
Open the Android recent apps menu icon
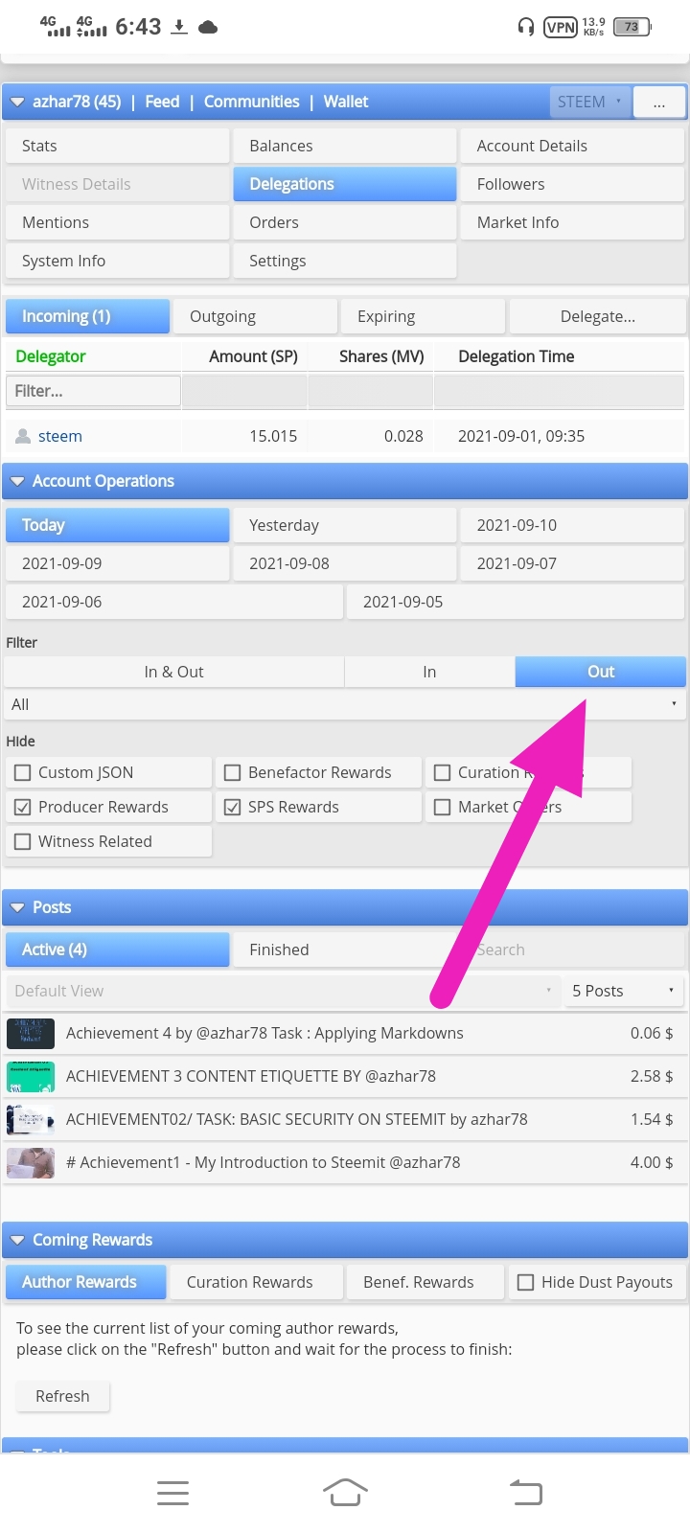click(172, 1492)
